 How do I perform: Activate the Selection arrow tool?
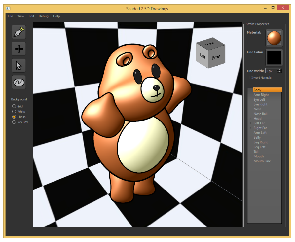pyautogui.click(x=19, y=65)
